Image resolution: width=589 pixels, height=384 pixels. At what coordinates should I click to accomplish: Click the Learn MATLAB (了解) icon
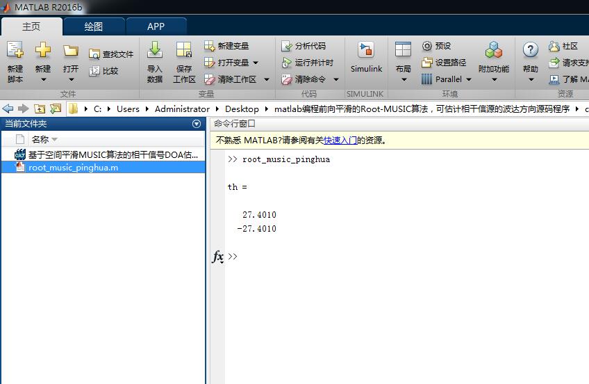point(554,79)
